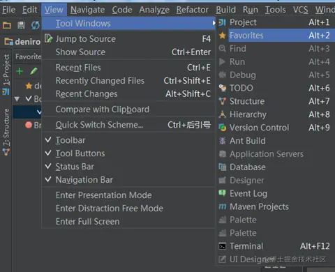Open the Tools menu

point(276,10)
